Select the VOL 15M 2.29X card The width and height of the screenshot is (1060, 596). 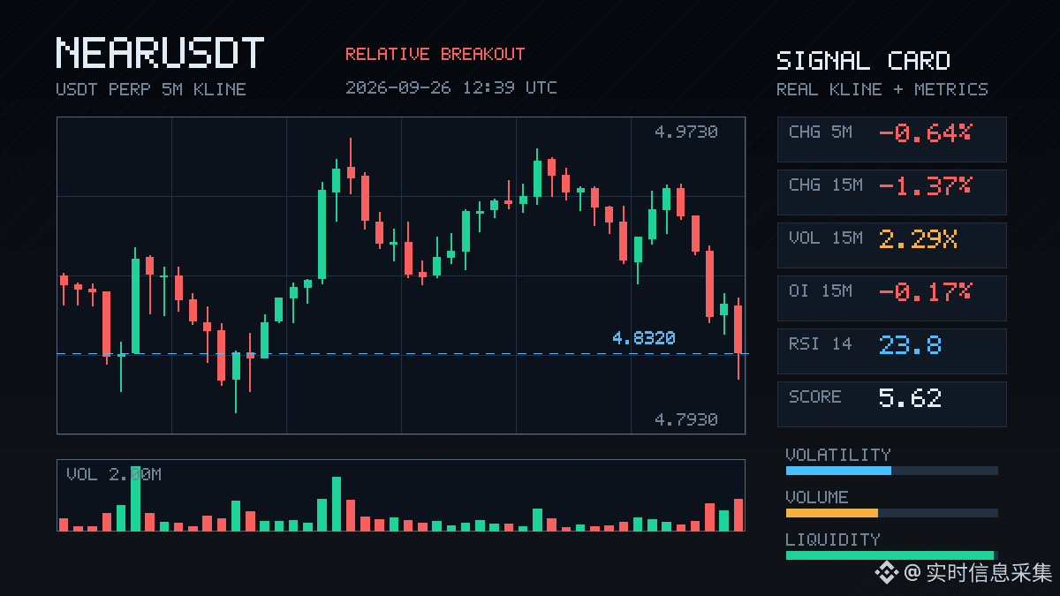[x=891, y=245]
